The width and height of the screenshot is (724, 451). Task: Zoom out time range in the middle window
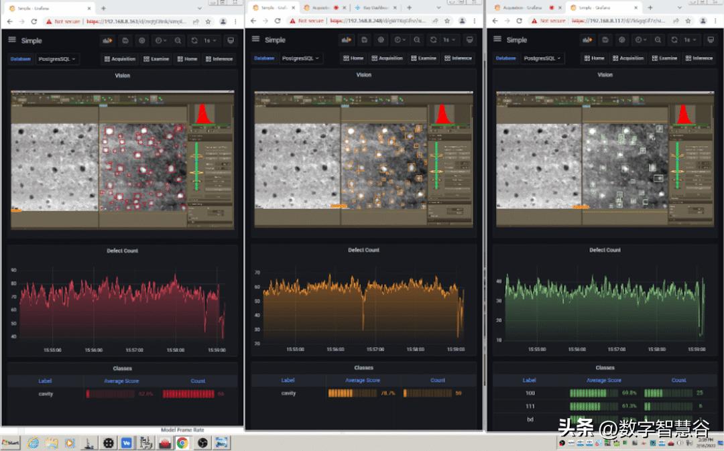pyautogui.click(x=417, y=40)
